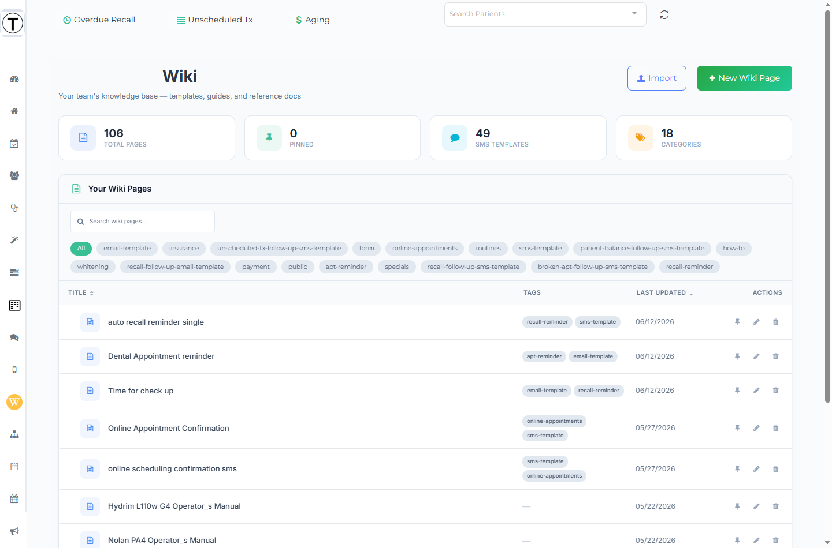Filter by how-to tag
832x548 pixels.
point(734,249)
